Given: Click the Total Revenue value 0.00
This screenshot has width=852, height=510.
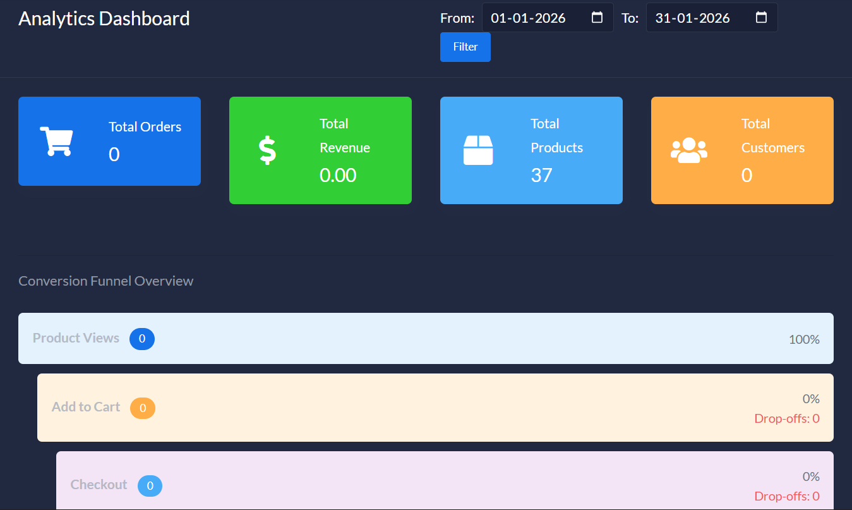Looking at the screenshot, I should click(338, 175).
